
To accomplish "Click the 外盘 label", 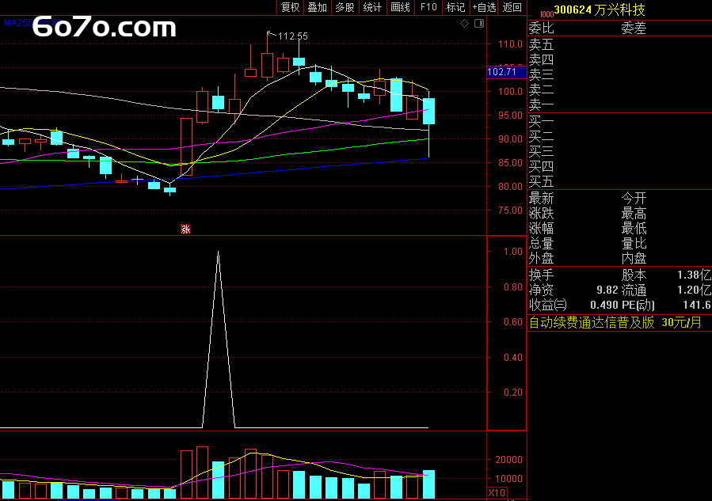I will 542,258.
